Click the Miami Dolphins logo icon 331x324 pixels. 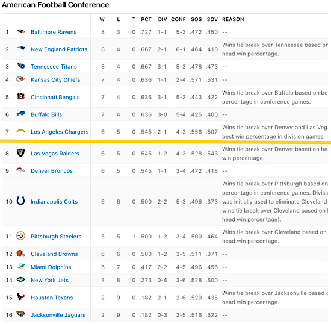20,267
